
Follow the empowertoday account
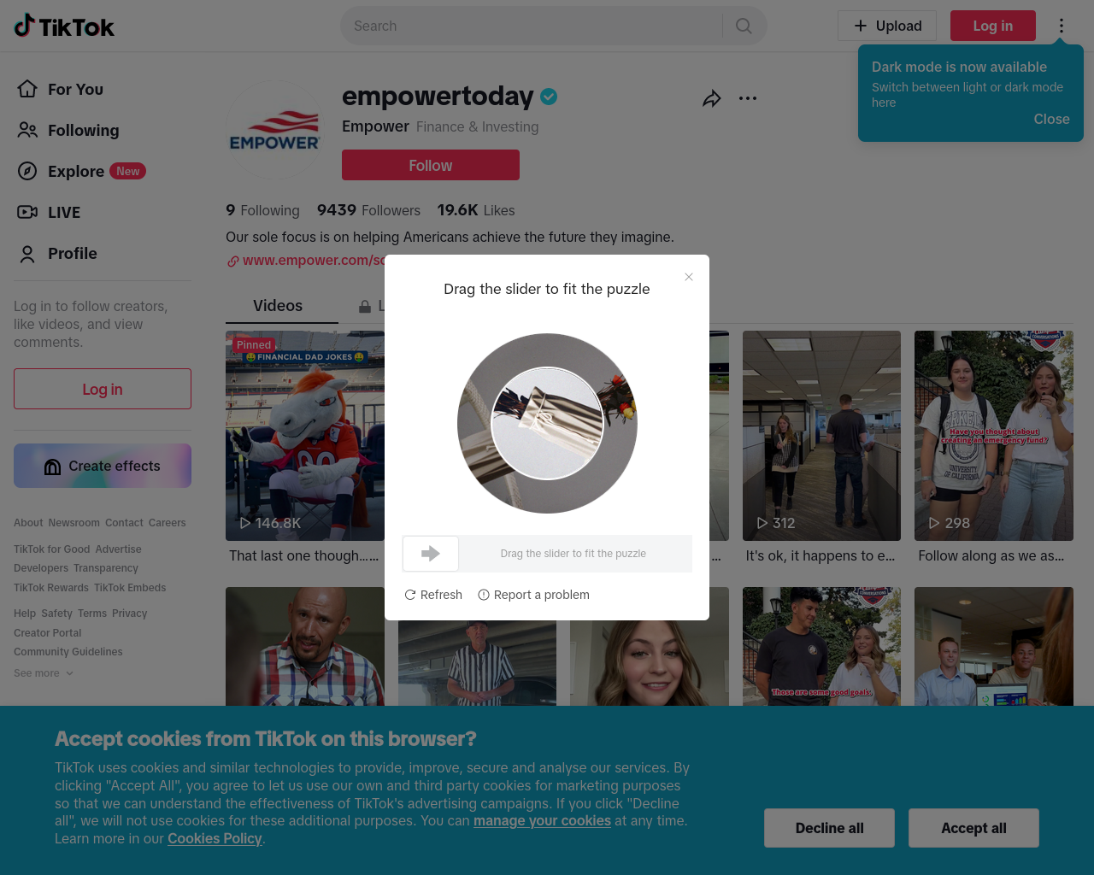coord(431,165)
